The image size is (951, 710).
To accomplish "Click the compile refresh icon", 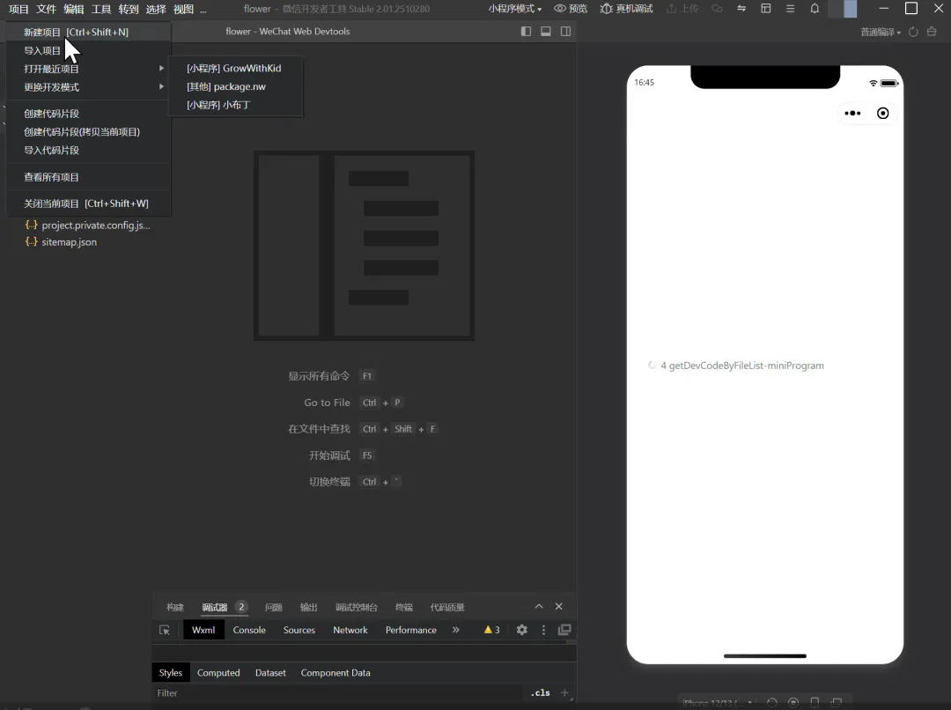I will [913, 32].
